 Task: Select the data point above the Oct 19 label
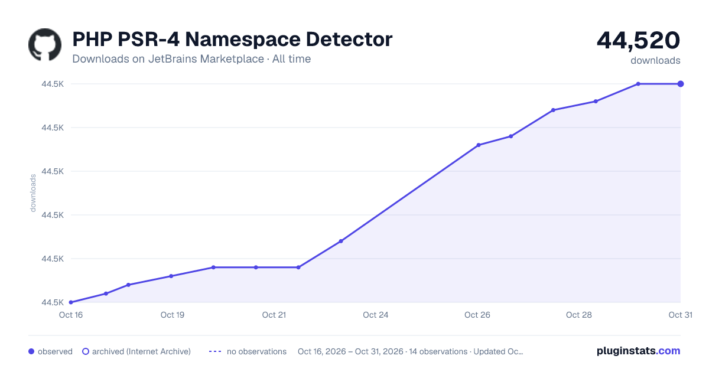(x=171, y=276)
